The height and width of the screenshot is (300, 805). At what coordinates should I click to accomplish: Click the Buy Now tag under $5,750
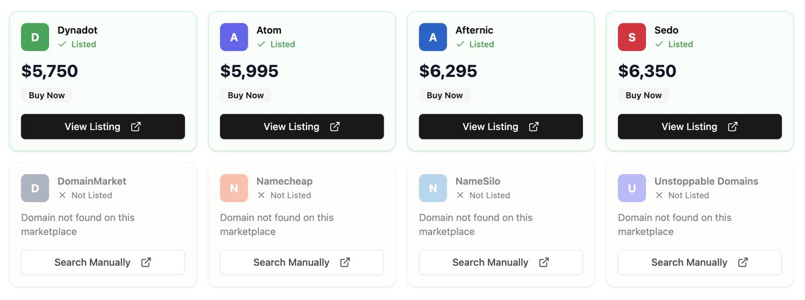[x=46, y=95]
